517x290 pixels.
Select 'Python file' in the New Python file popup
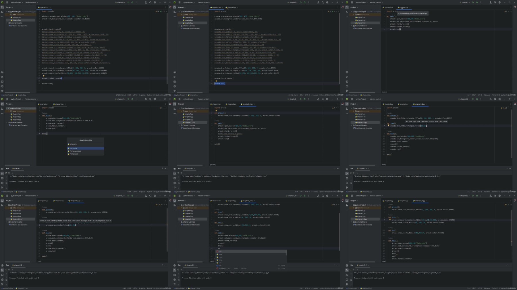coord(85,148)
